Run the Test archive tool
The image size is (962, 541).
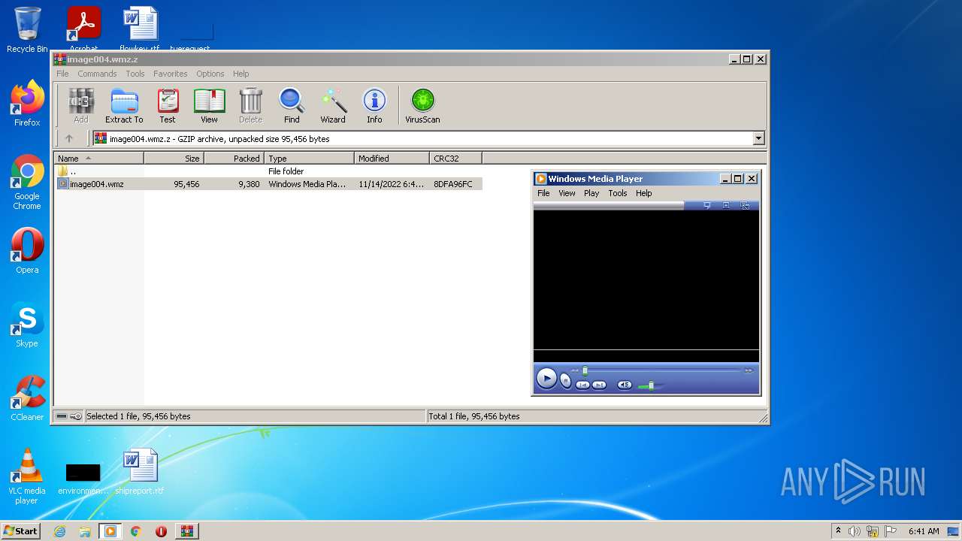(168, 106)
